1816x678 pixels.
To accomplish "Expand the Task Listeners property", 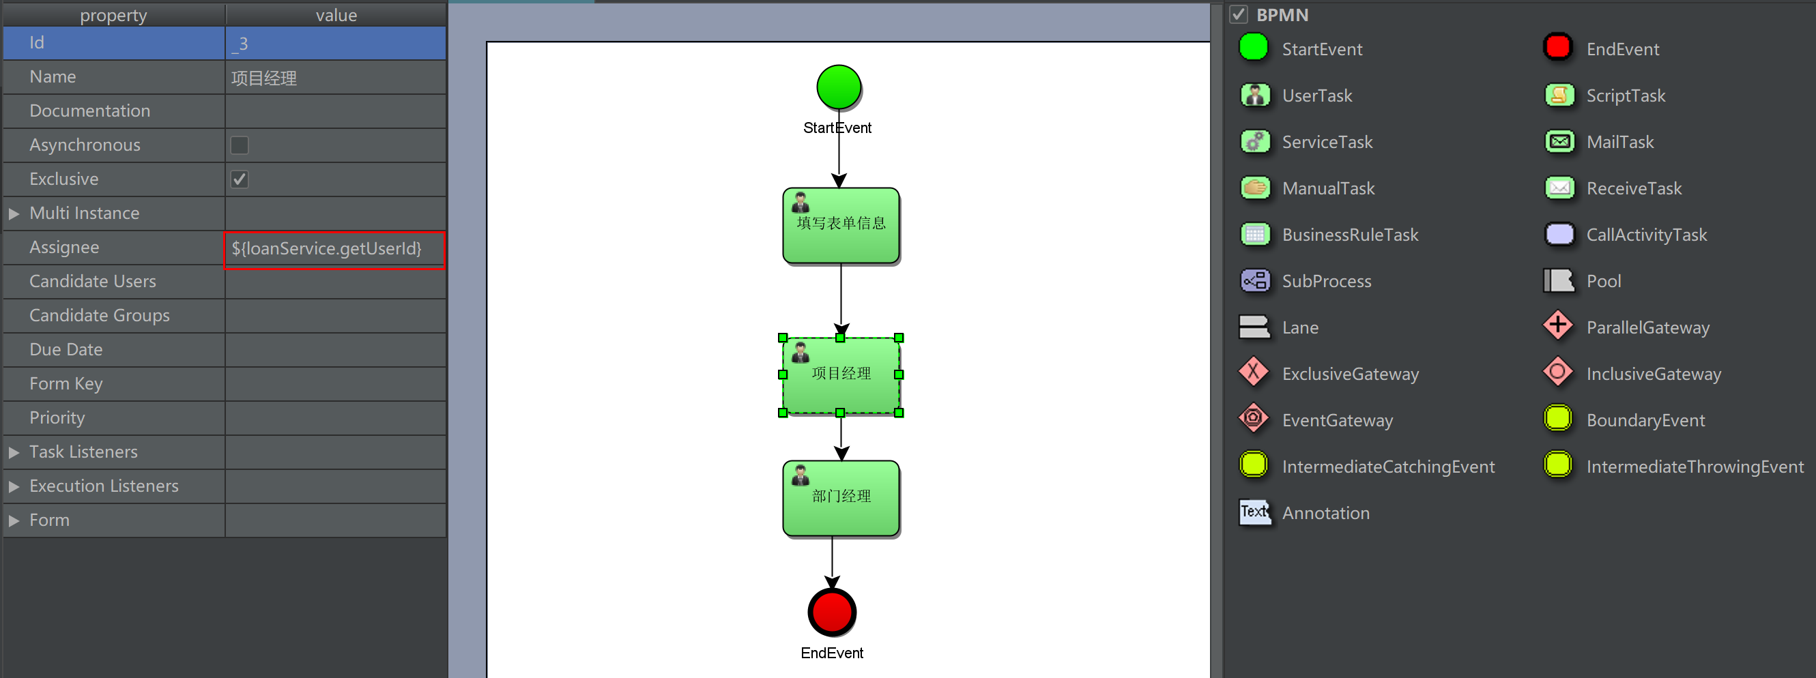I will (x=14, y=452).
